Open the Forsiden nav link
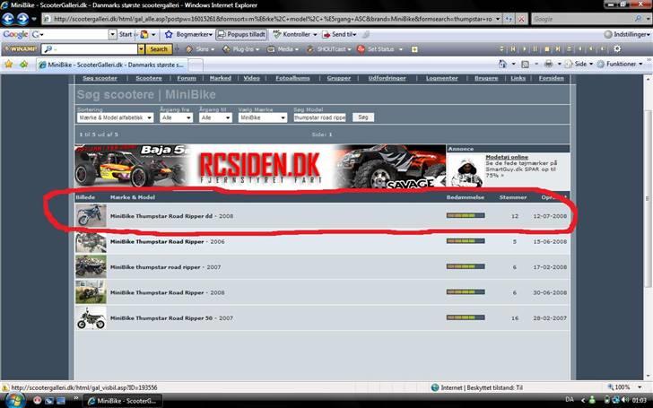The width and height of the screenshot is (653, 408). pyautogui.click(x=551, y=78)
